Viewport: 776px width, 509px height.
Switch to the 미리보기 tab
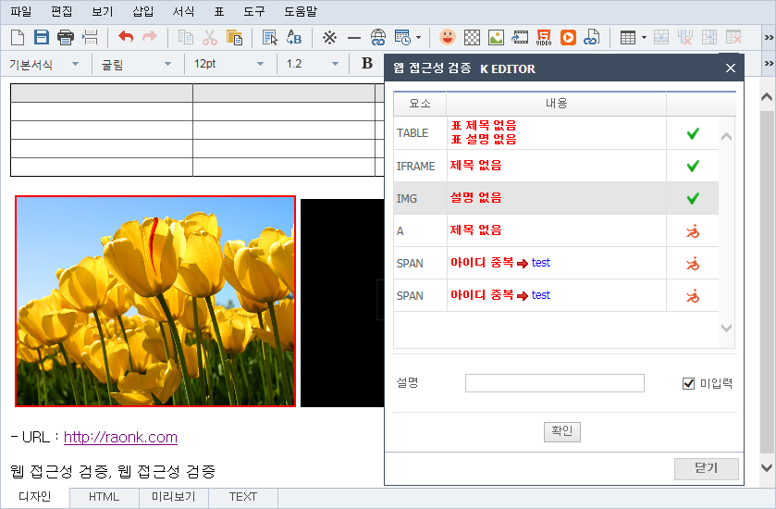coord(174,497)
